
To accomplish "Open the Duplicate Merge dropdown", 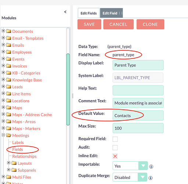I will [x=130, y=177].
